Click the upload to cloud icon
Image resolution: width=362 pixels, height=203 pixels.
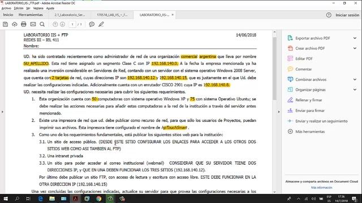click(15, 24)
